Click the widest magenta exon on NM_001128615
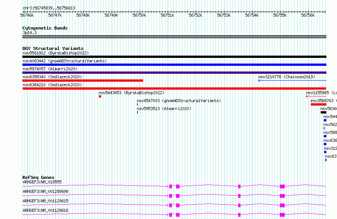The image size is (337, 219). [282, 205]
